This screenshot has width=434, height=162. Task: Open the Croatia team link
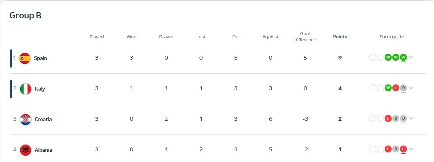point(43,119)
